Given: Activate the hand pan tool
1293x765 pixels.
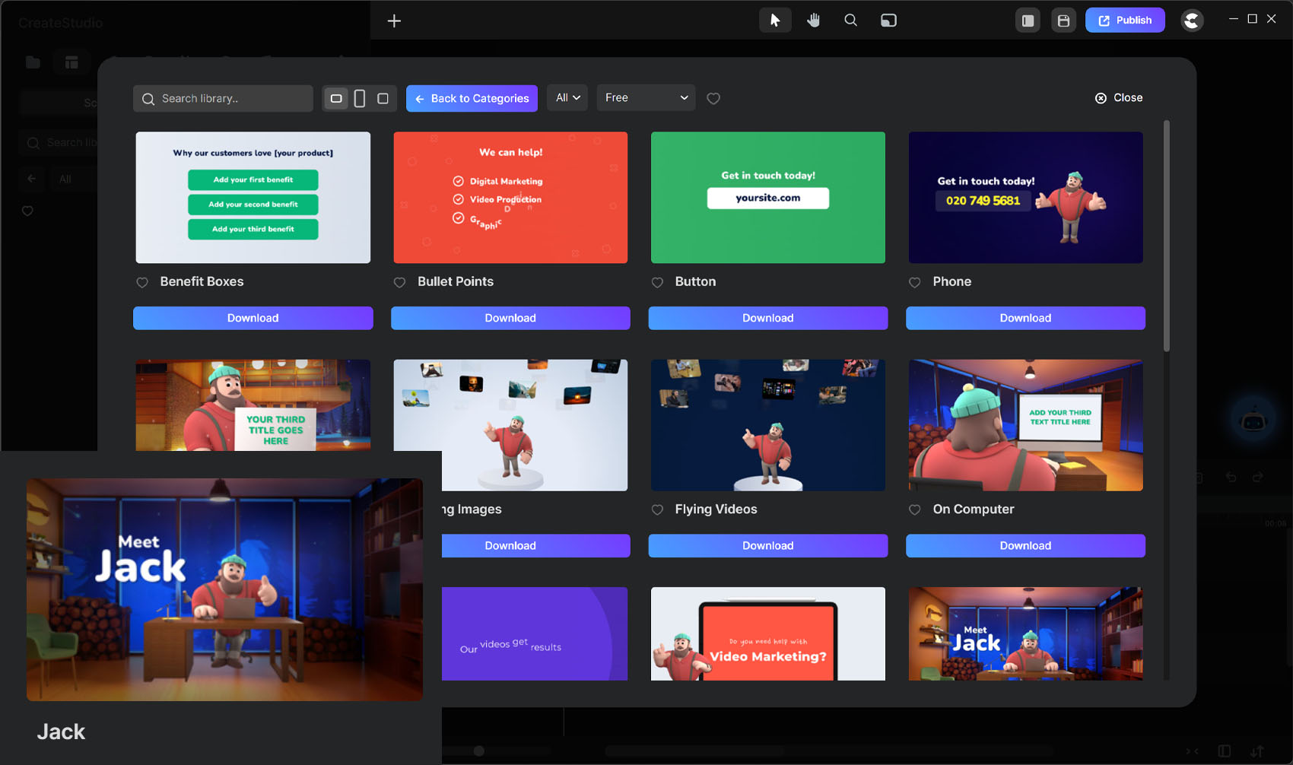Looking at the screenshot, I should pyautogui.click(x=813, y=21).
